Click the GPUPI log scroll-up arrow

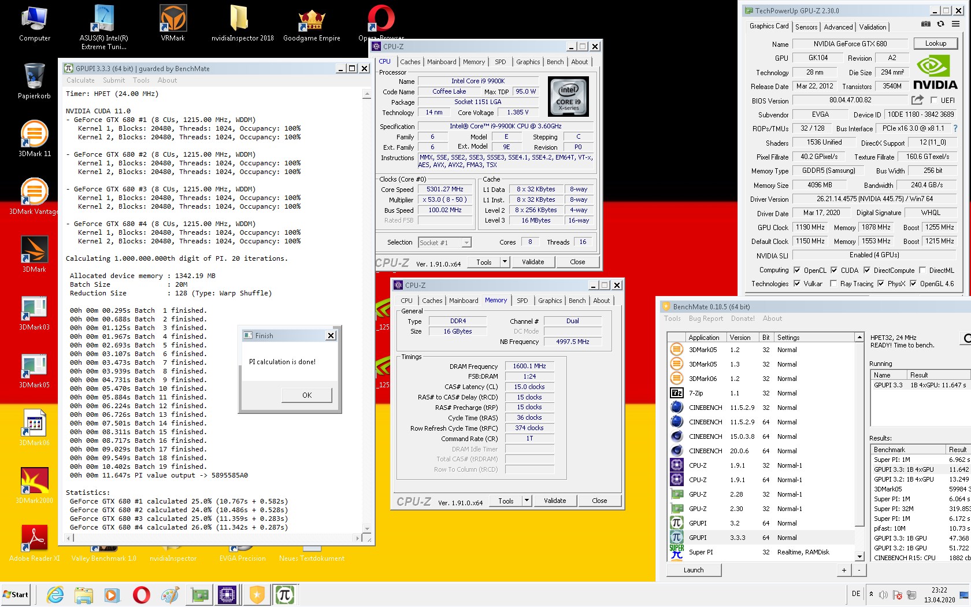(x=367, y=94)
